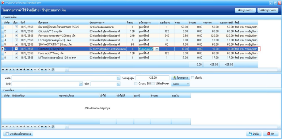Click lower grid horizontal scrollbar left arrow
The height and width of the screenshot is (139, 282).
pyautogui.click(x=67, y=127)
